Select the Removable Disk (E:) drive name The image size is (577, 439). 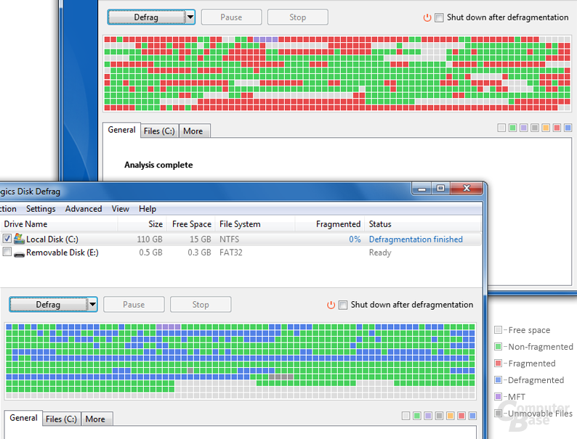(62, 253)
